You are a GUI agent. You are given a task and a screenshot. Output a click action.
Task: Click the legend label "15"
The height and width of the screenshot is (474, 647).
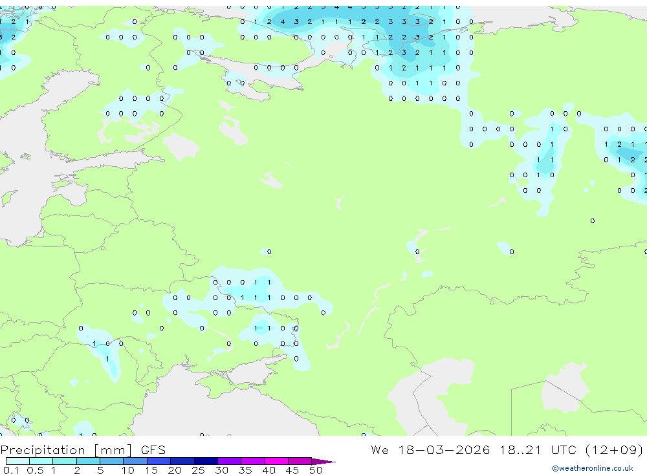tap(151, 470)
